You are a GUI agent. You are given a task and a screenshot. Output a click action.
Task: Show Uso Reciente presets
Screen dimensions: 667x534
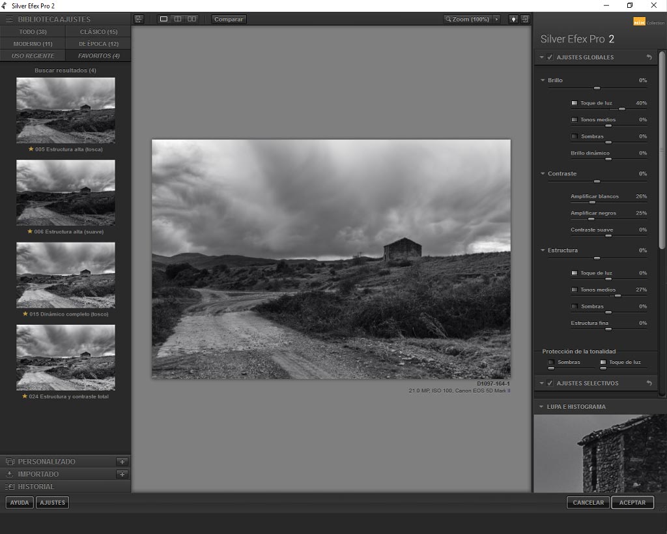point(33,56)
